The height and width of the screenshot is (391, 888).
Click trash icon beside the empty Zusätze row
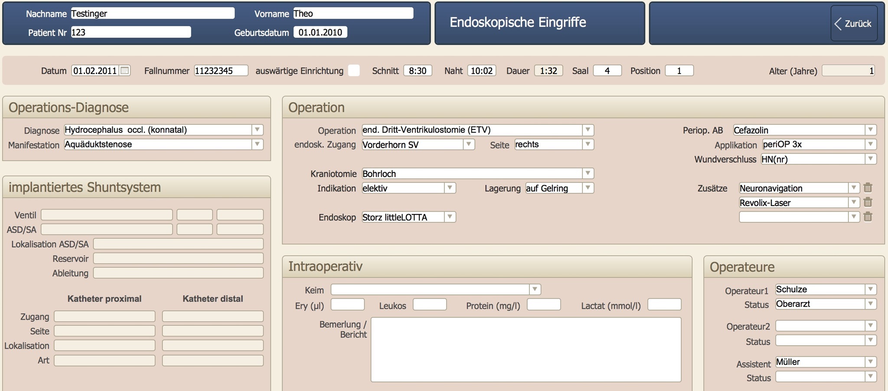[868, 217]
